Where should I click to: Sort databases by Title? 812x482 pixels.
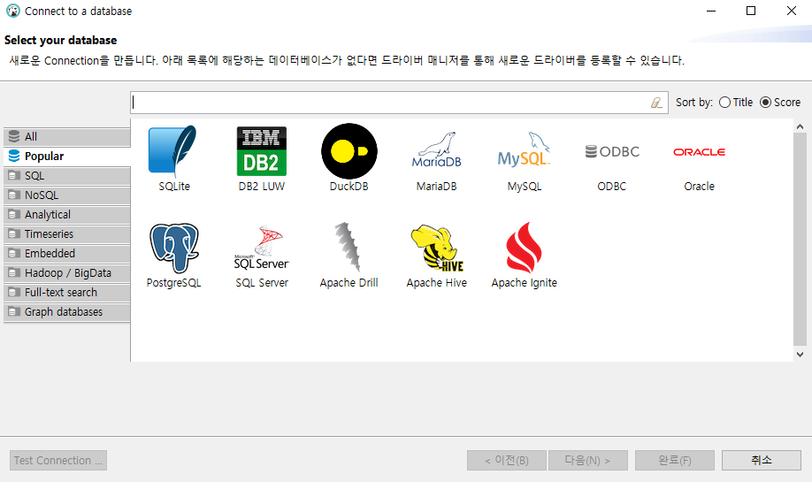click(736, 103)
